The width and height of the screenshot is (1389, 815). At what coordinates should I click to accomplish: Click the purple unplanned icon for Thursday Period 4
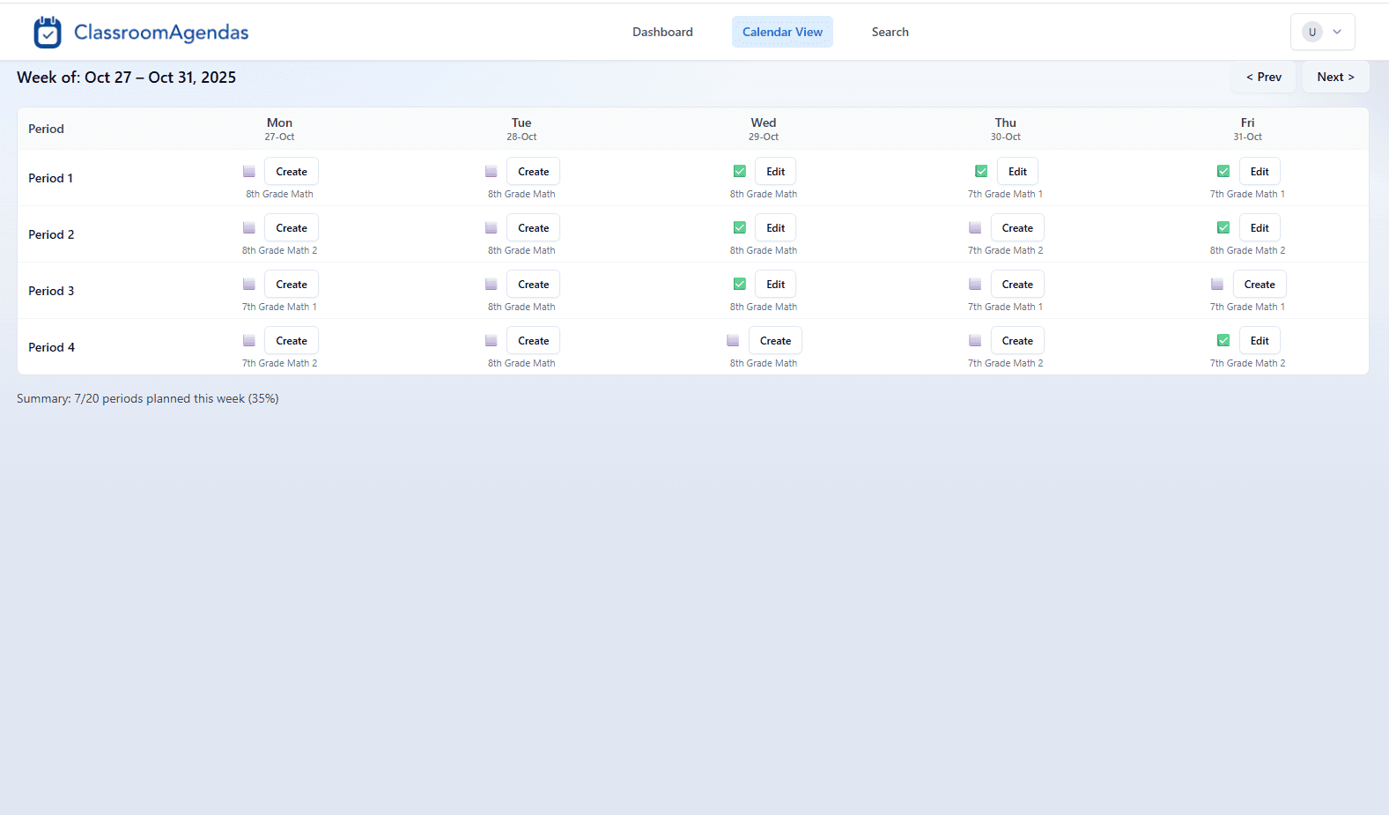click(x=975, y=341)
